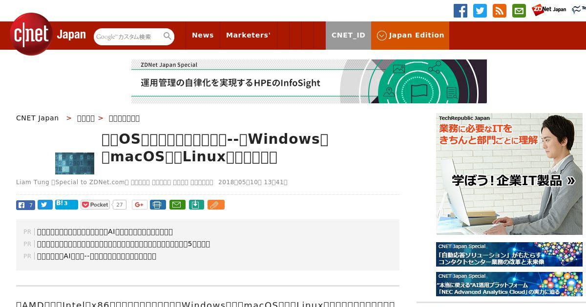This screenshot has width=586, height=307.
Task: Focus the Google custom search field
Action: 128,37
